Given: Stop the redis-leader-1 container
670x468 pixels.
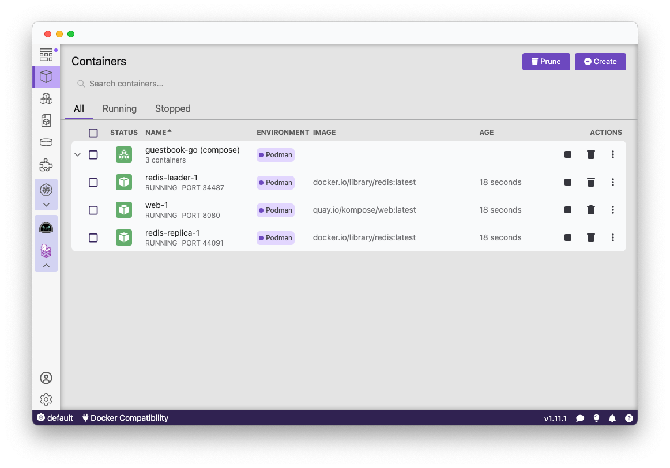Looking at the screenshot, I should click(x=568, y=182).
